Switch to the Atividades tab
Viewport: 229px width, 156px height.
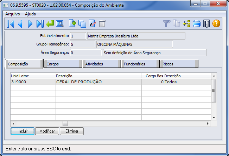[102, 64]
